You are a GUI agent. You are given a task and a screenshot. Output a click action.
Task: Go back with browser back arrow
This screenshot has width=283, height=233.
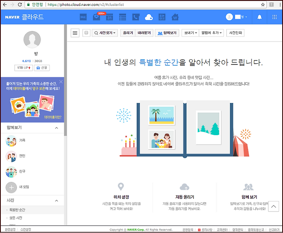click(5, 4)
